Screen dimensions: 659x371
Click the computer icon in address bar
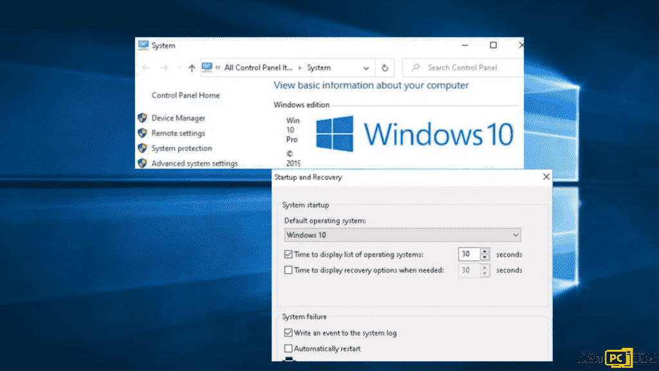(207, 67)
